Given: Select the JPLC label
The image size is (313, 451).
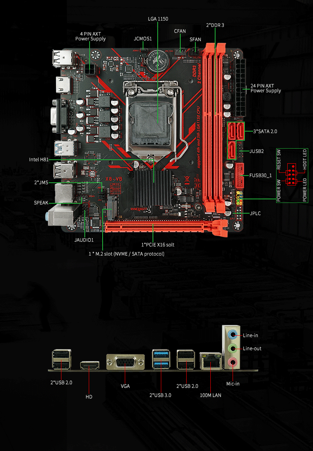Looking at the screenshot, I should (255, 214).
